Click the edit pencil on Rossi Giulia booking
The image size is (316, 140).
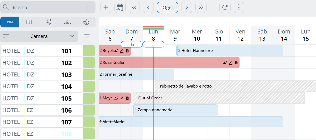231,63
